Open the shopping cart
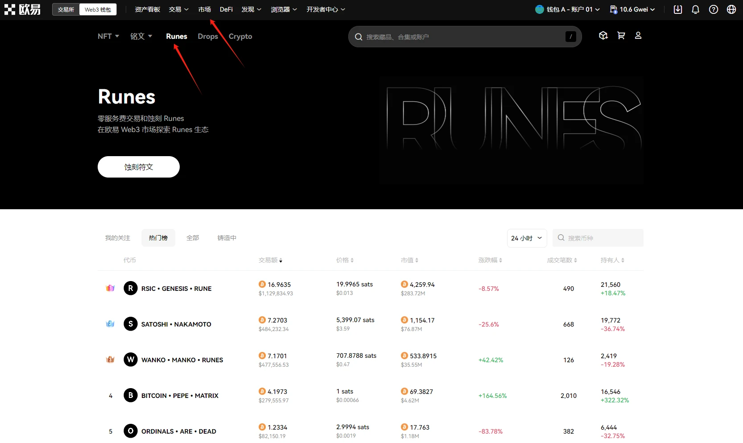743x443 pixels. [x=621, y=36]
